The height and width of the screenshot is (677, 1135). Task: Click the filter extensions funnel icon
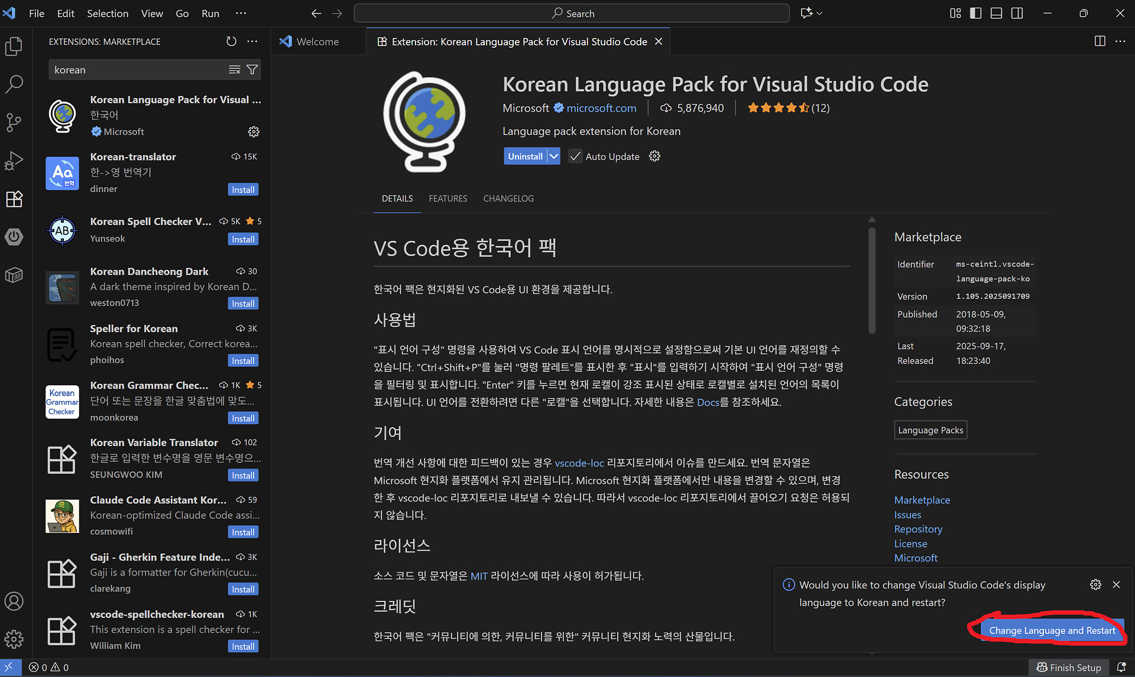[252, 70]
